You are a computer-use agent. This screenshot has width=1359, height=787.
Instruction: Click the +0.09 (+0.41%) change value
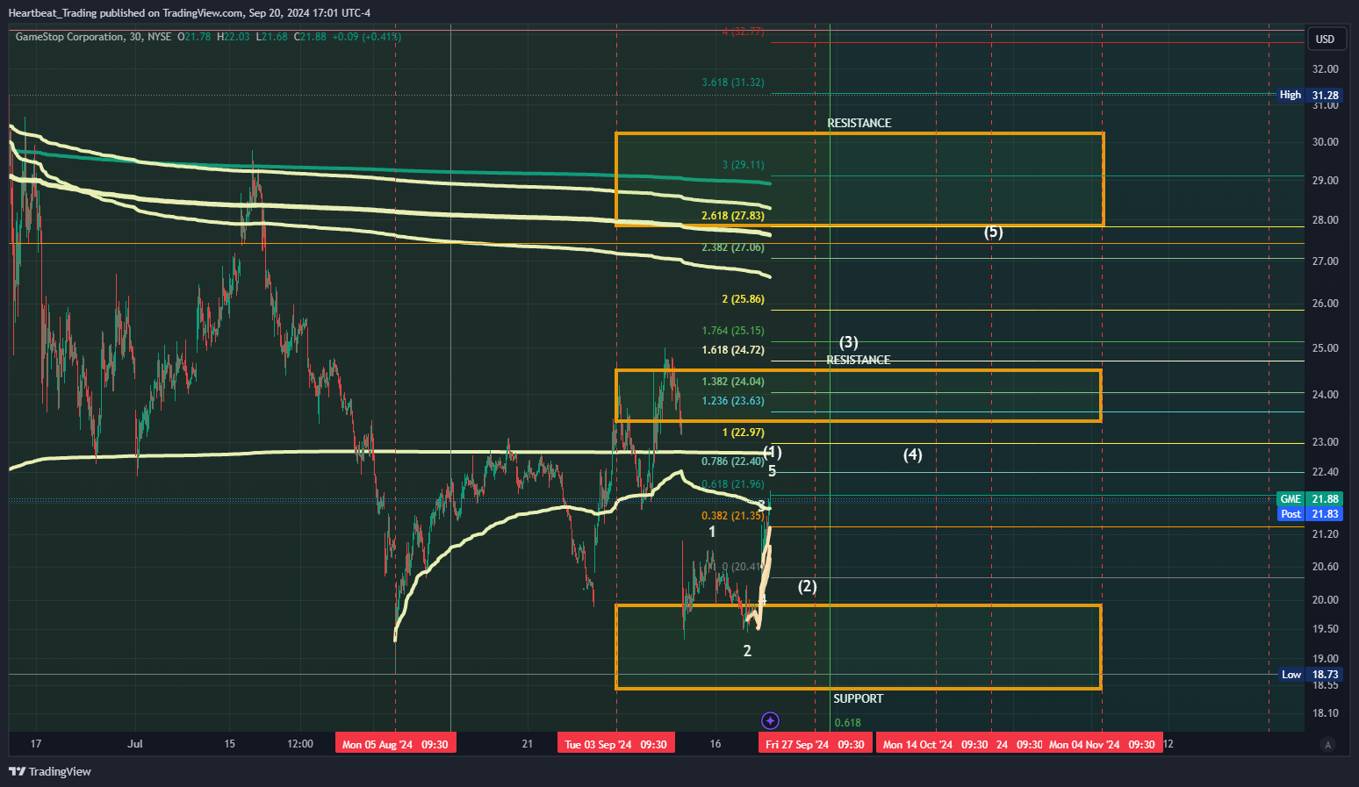coord(367,37)
